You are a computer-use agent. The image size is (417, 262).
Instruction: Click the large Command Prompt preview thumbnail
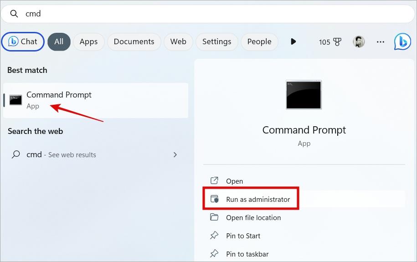pyautogui.click(x=304, y=94)
